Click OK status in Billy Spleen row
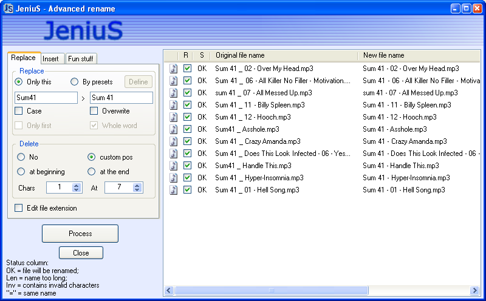The width and height of the screenshot is (486, 301). pyautogui.click(x=202, y=104)
